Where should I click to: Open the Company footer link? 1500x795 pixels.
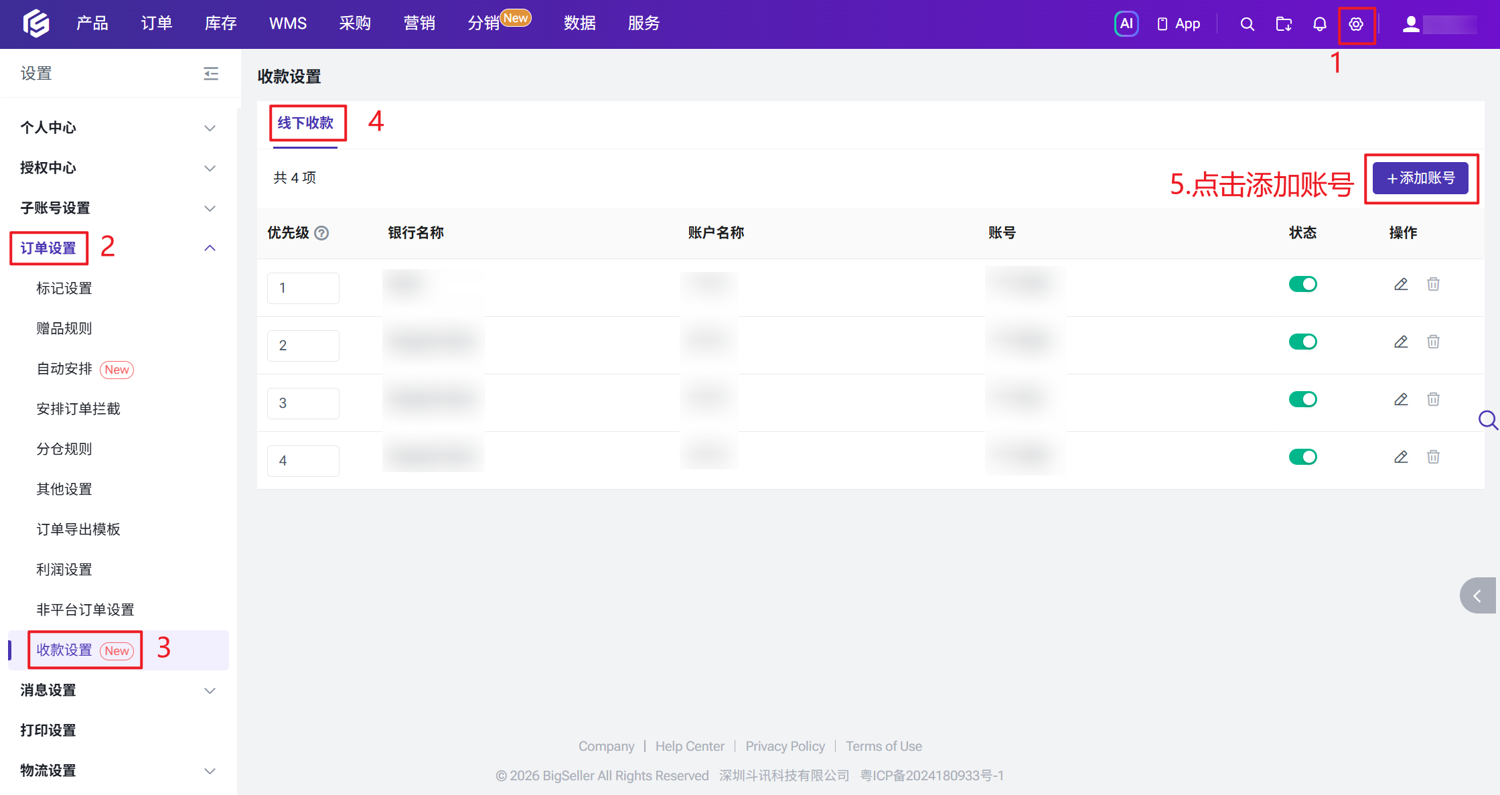coord(606,746)
